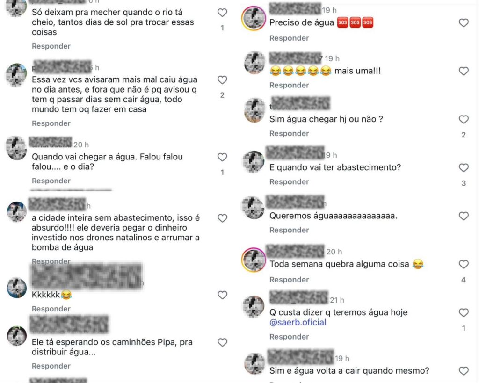Heart the 'Sim água chegar hj' comment
This screenshot has height=383, width=479.
pyautogui.click(x=464, y=119)
